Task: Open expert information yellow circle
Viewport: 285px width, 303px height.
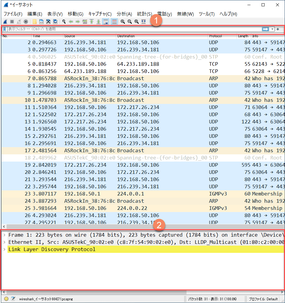Action: [6, 299]
